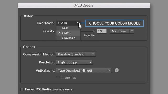Click the anti-aliasing info icon
This screenshot has width=168, height=94.
(x=117, y=70)
